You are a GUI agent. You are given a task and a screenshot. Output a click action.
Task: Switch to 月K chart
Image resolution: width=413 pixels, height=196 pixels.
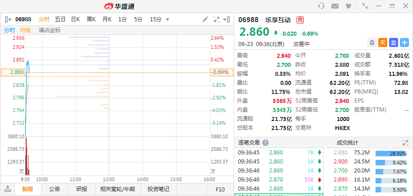pos(107,19)
